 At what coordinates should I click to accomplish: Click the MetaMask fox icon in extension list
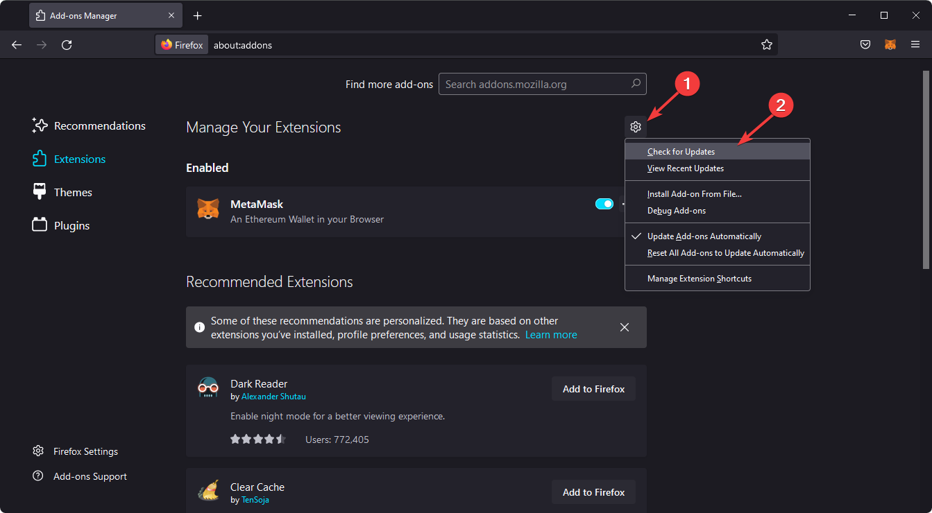(x=208, y=210)
